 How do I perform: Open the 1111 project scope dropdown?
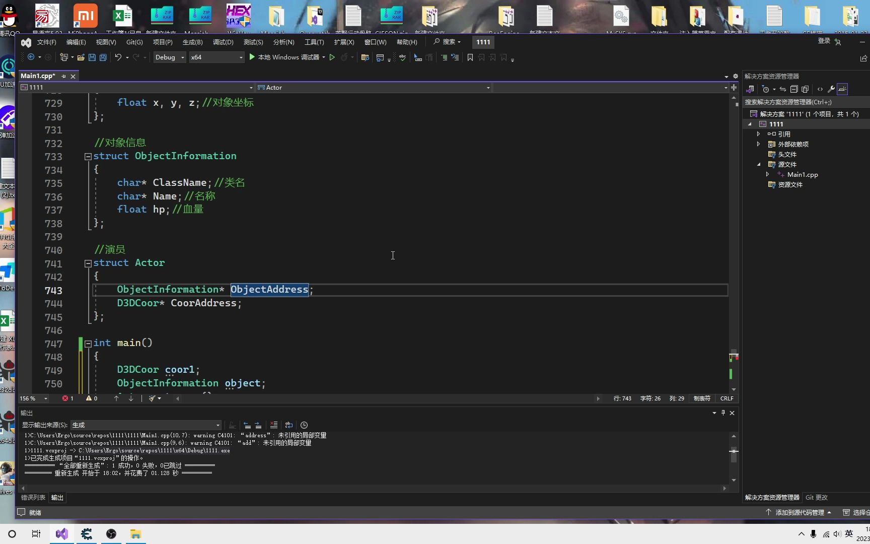[136, 88]
